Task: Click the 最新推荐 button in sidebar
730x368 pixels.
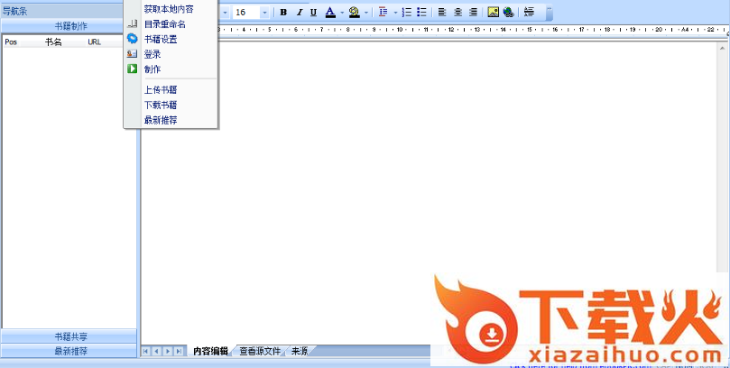Action: click(70, 350)
